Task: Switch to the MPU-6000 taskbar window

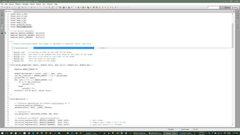Action: [x=140, y=133]
